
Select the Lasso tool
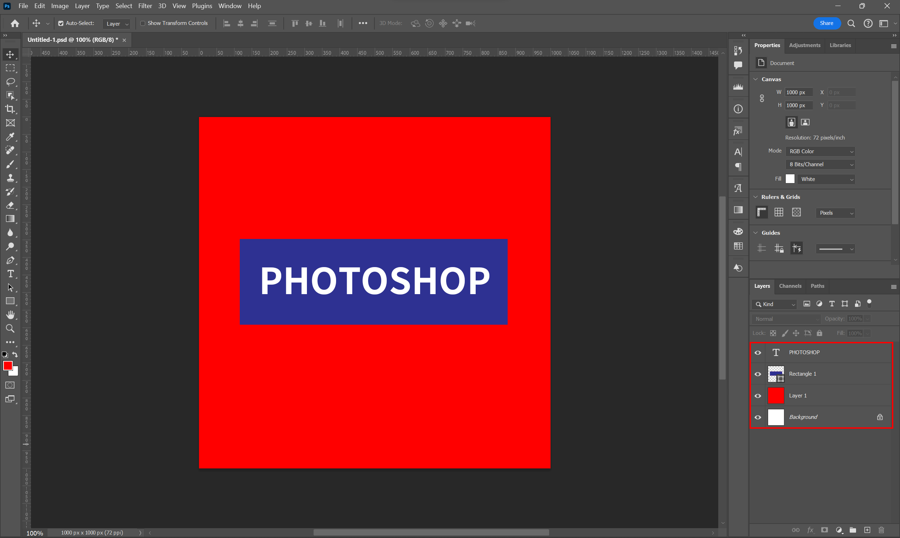click(10, 82)
